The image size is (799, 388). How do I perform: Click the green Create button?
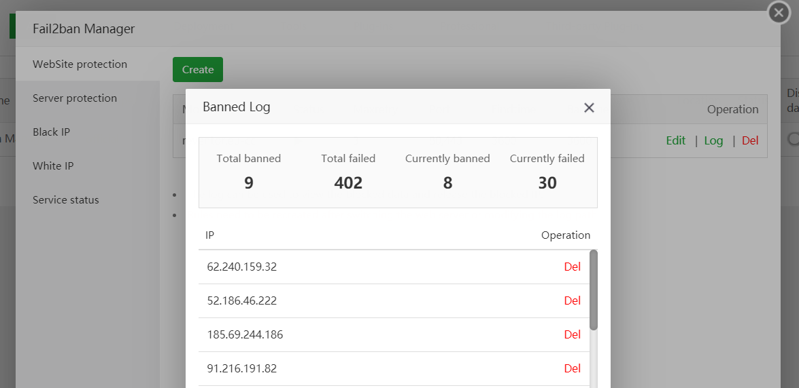tap(198, 69)
